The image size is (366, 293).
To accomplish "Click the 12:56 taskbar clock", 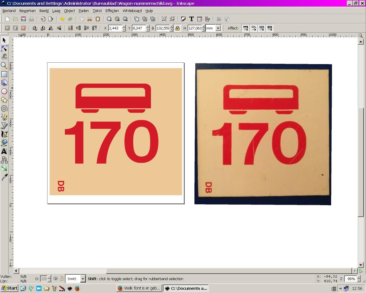I will [x=357, y=288].
